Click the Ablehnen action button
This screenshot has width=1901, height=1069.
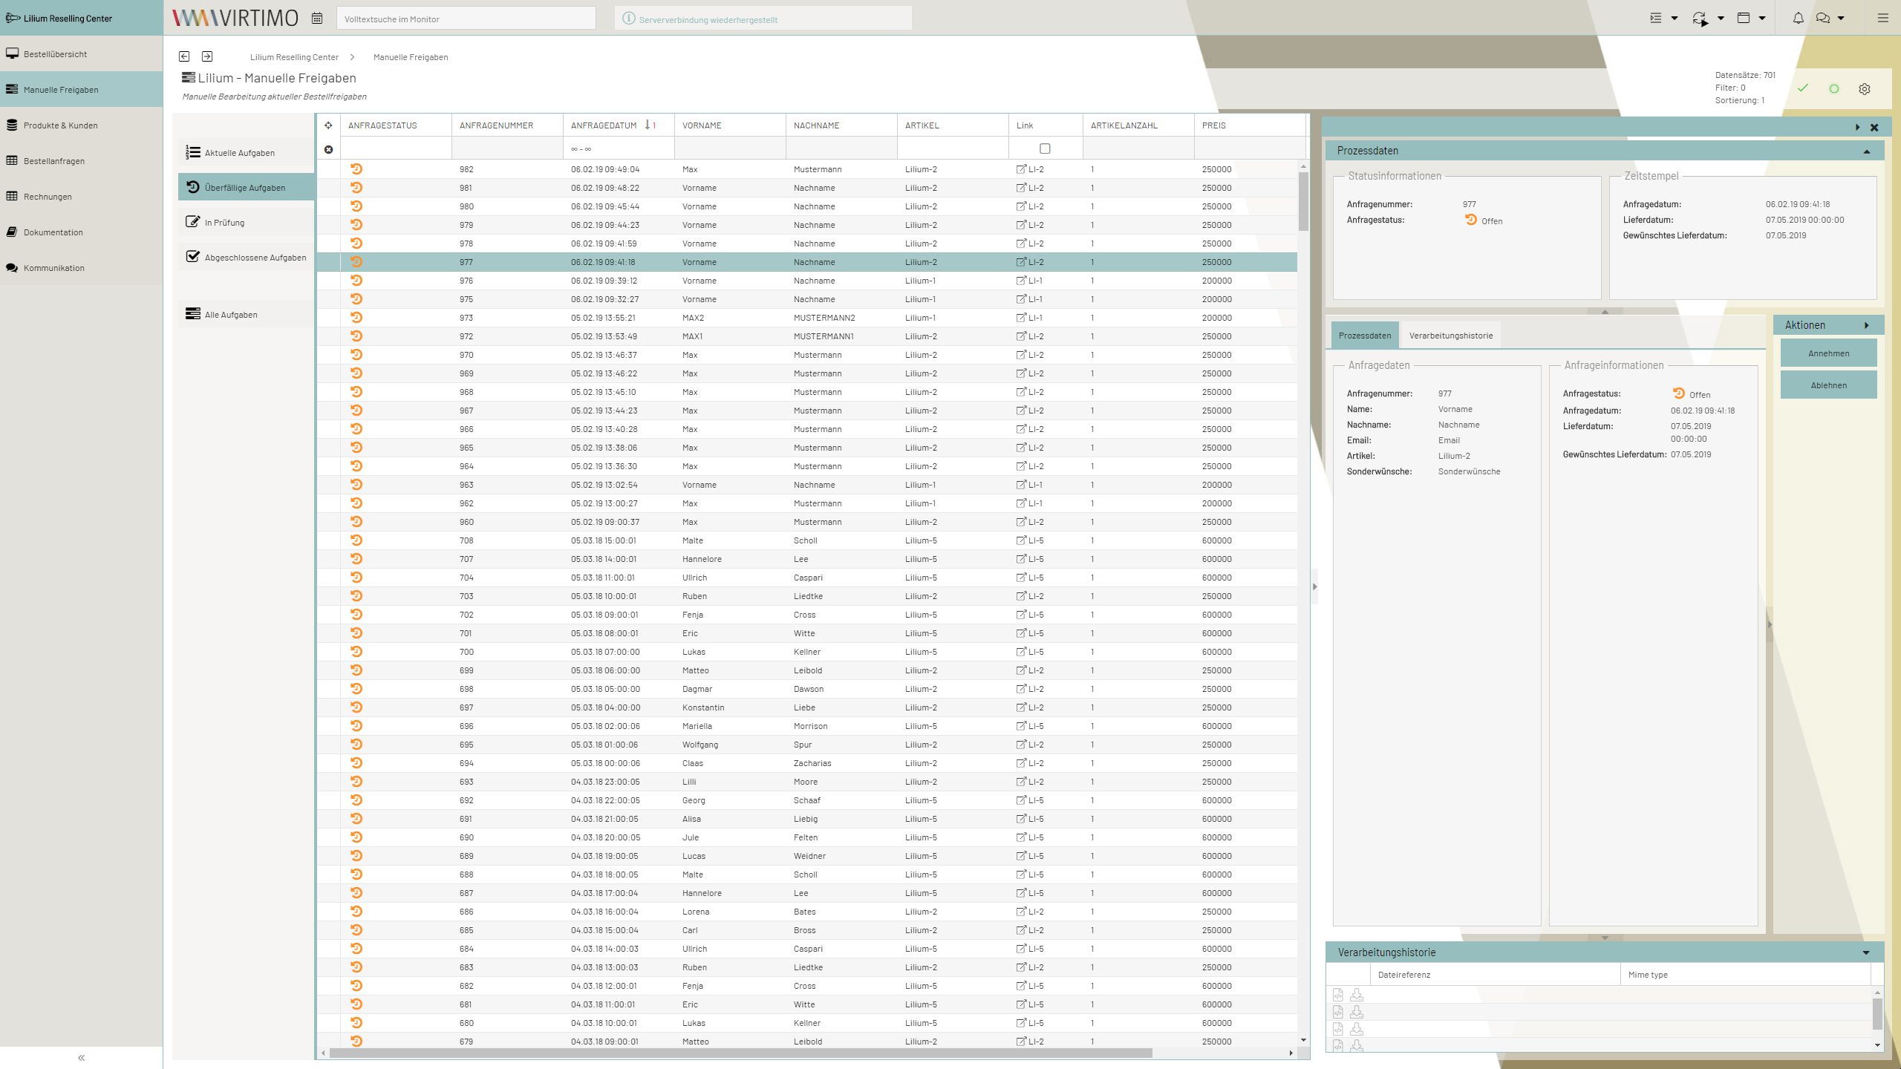click(1828, 385)
